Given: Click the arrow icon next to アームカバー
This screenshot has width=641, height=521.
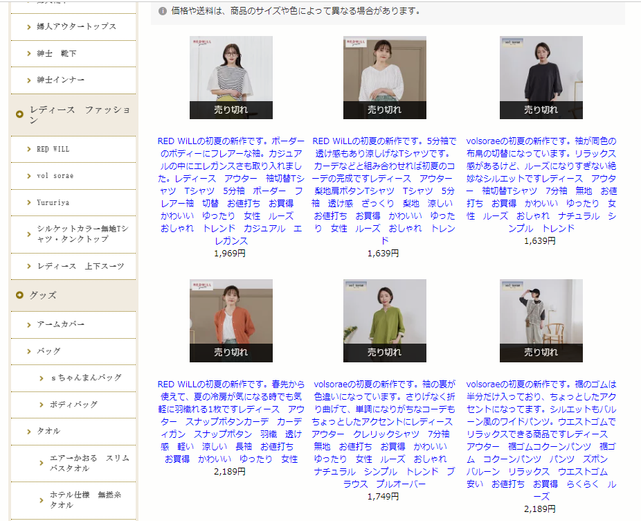Looking at the screenshot, I should (30, 324).
